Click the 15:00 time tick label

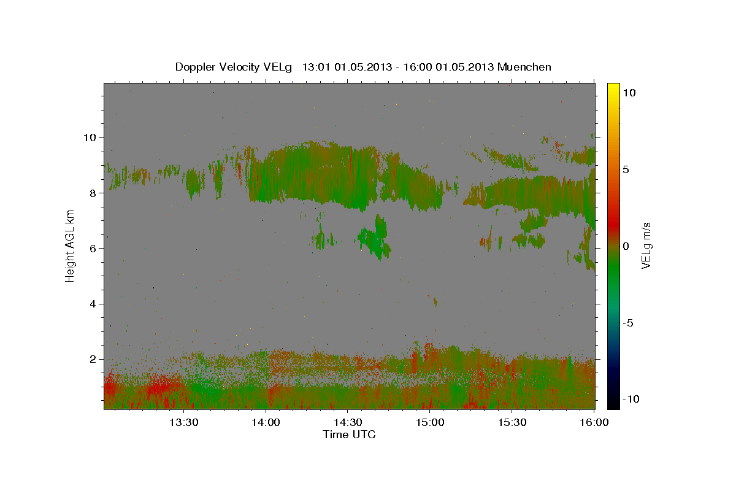pyautogui.click(x=431, y=422)
